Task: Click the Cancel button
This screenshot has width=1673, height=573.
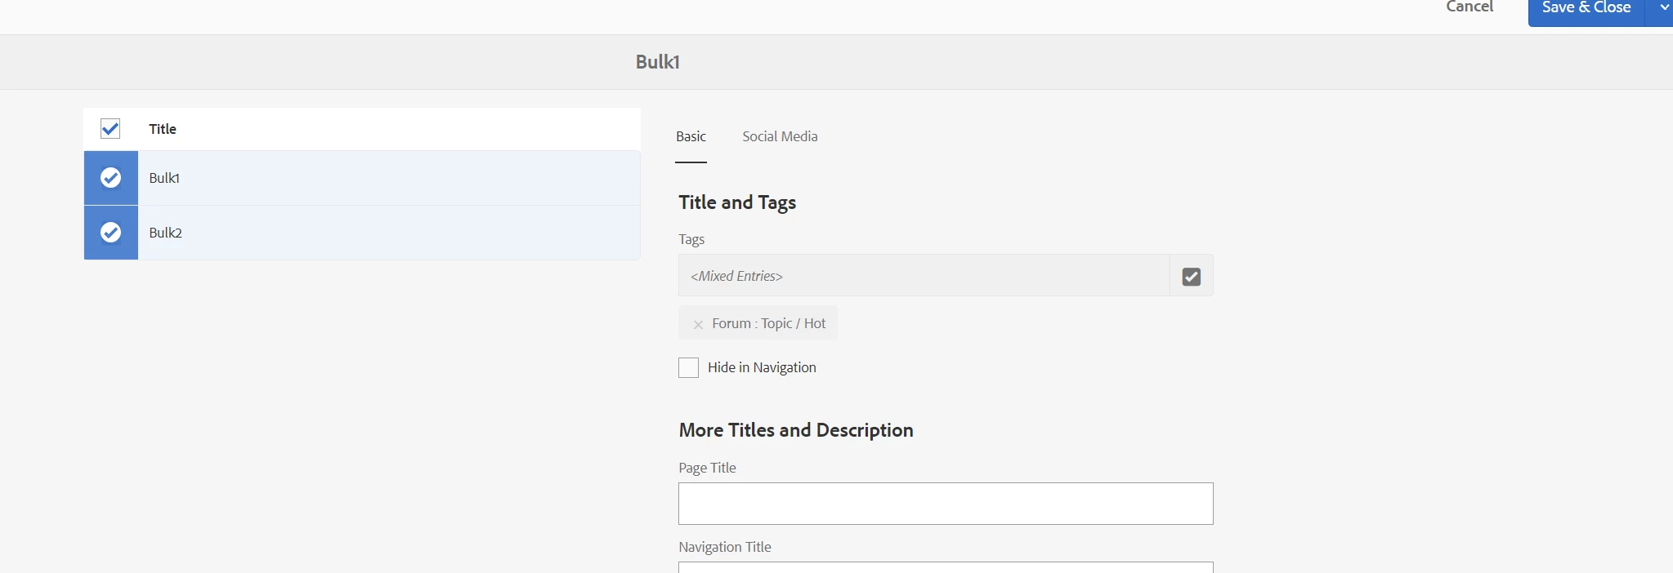Action: (x=1469, y=7)
